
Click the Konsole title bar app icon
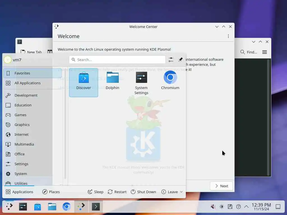pos(20,42)
